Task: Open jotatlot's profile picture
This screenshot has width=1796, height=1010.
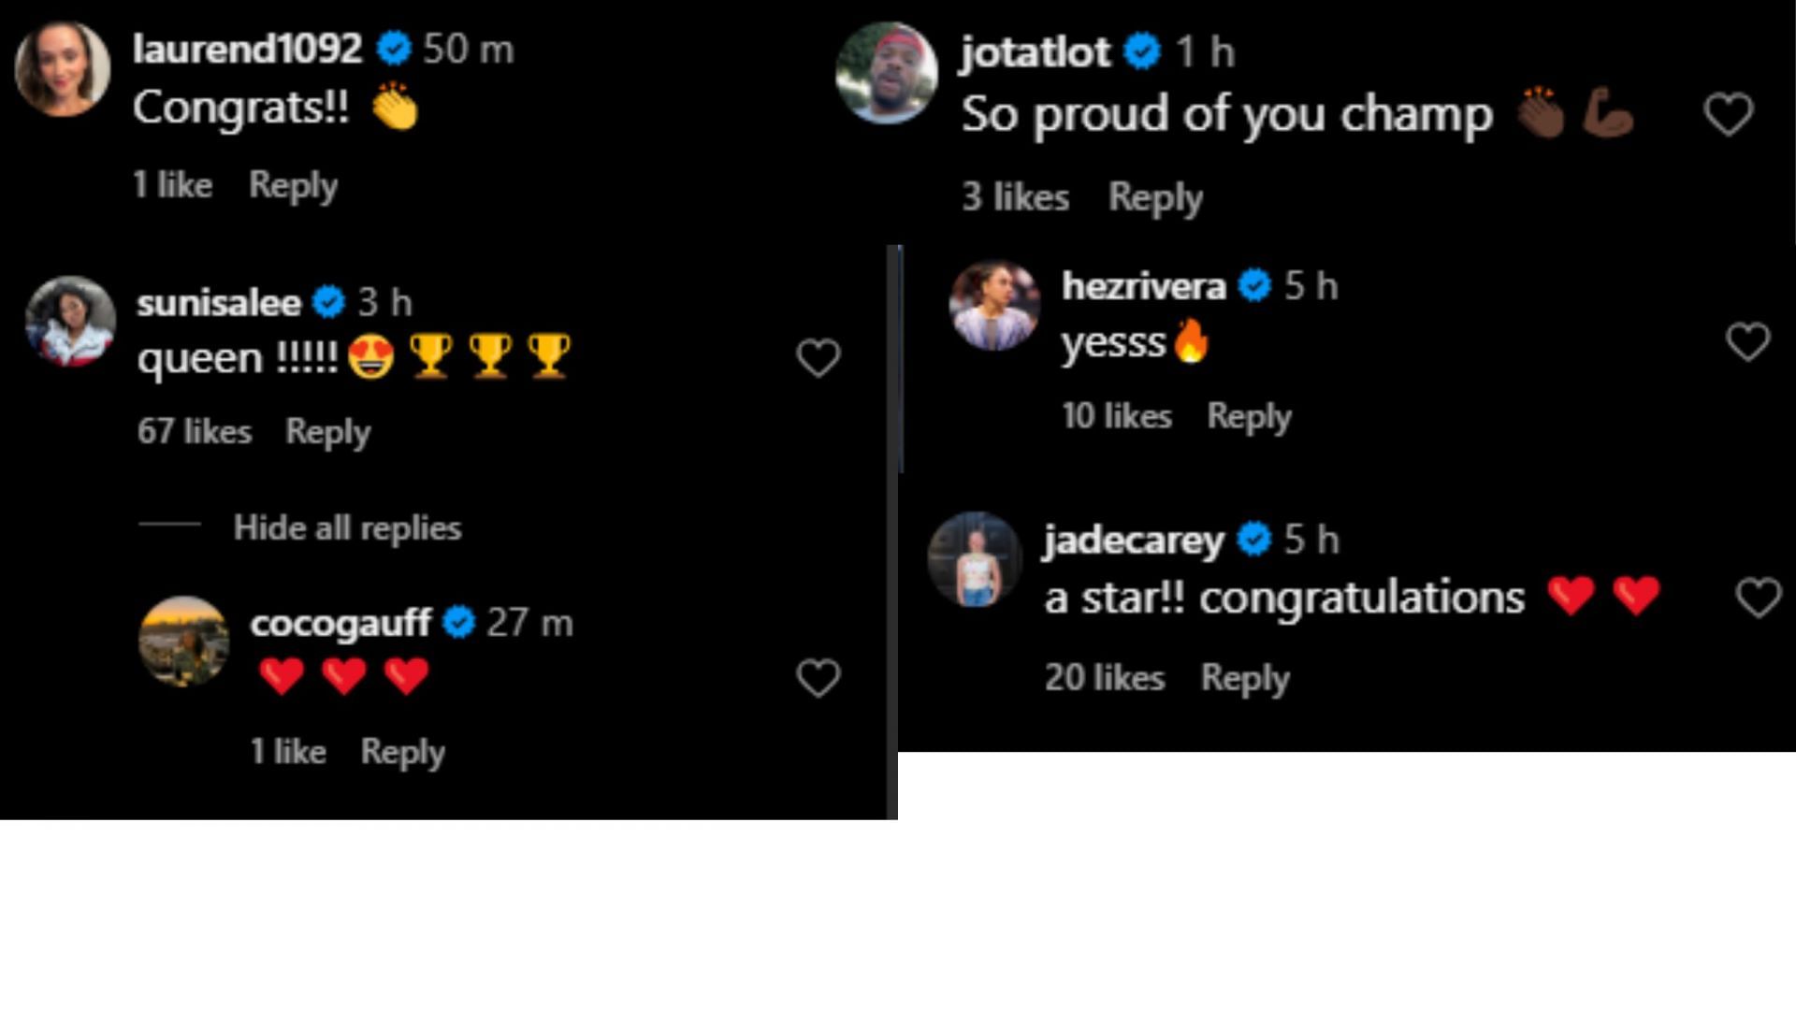Action: [886, 73]
